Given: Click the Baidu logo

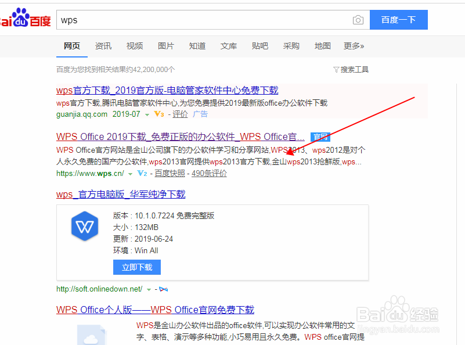Looking at the screenshot, I should coord(24,17).
